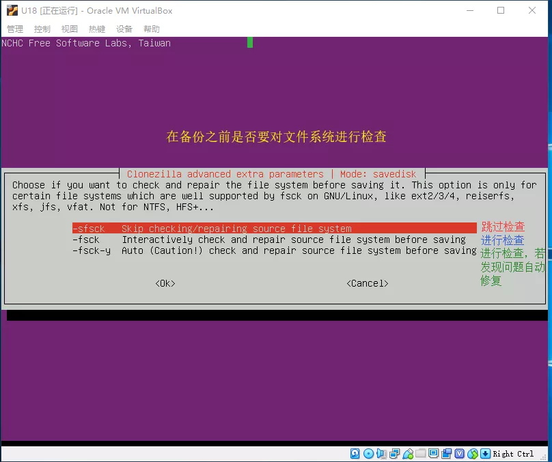Click the shared folders status icon
552x462 pixels.
(421, 453)
